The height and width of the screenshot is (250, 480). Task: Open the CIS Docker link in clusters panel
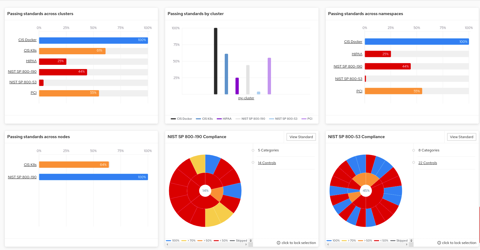pos(27,40)
